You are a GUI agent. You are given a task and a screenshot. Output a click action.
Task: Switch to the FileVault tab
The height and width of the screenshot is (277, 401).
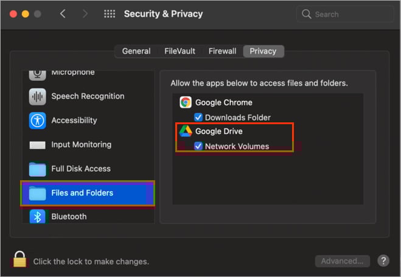tap(180, 51)
